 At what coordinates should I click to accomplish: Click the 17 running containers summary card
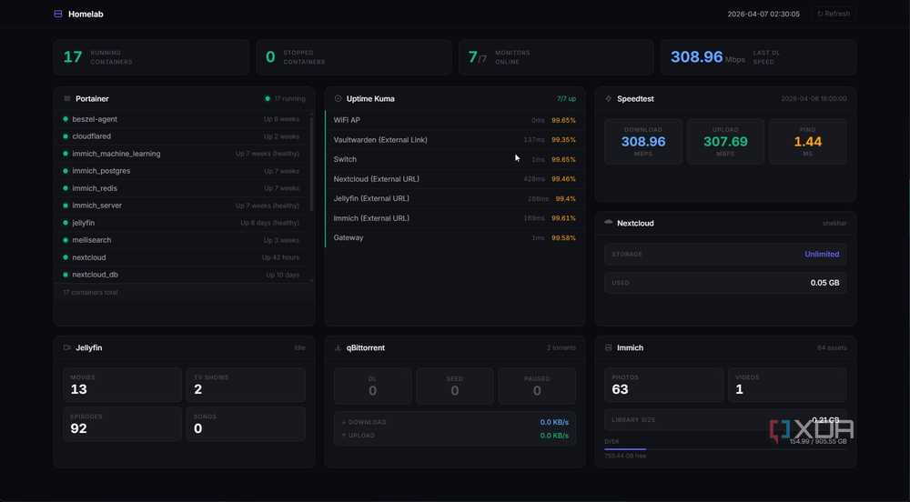151,56
